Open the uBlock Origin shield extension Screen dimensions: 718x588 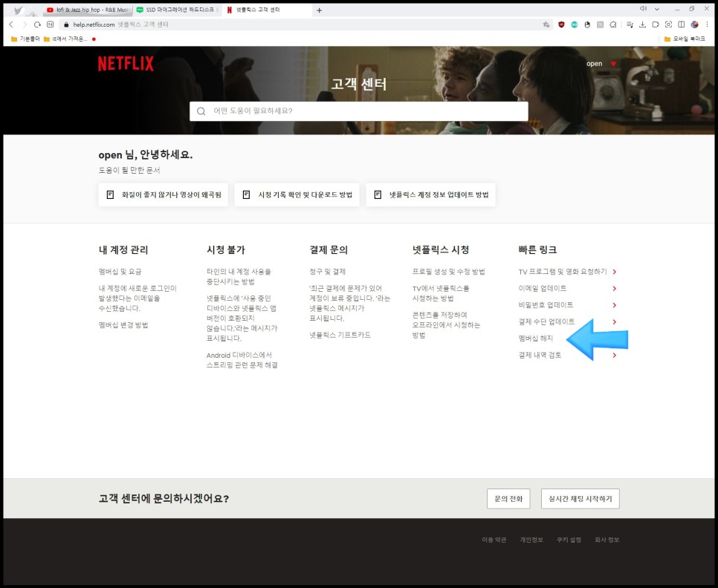coord(561,24)
